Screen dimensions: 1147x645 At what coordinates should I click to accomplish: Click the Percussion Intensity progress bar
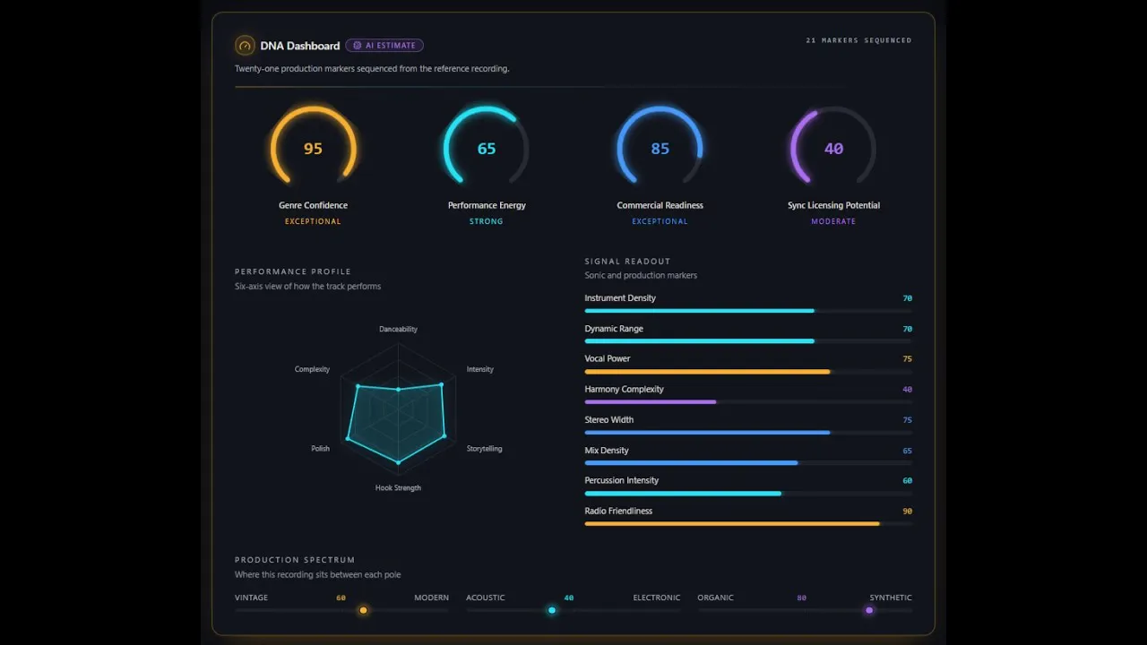point(748,494)
